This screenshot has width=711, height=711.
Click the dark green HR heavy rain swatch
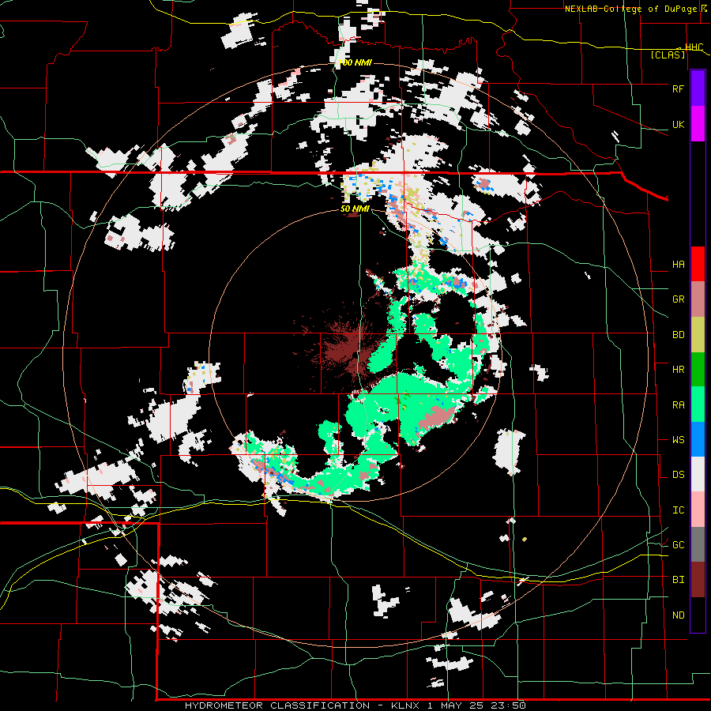(698, 370)
